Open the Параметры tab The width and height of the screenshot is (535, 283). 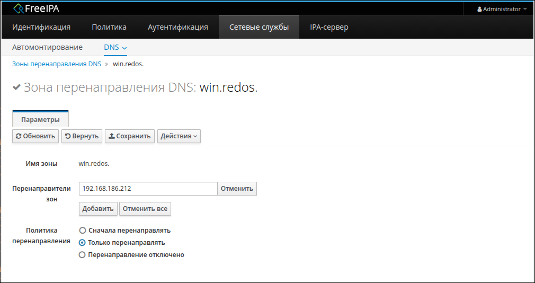coord(40,119)
